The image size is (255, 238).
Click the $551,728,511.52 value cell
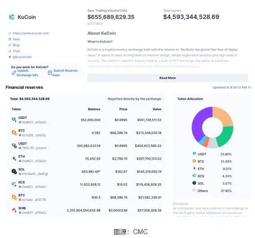tap(149, 120)
